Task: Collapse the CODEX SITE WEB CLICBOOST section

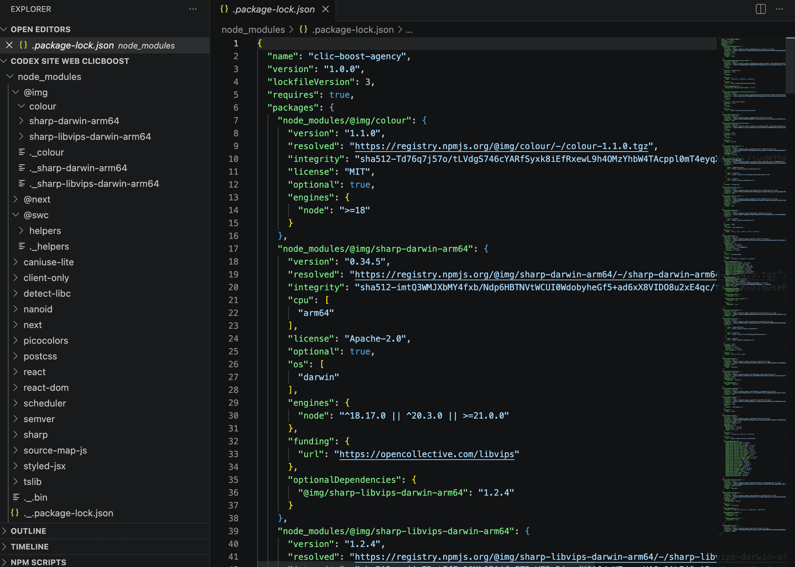Action: click(x=5, y=61)
